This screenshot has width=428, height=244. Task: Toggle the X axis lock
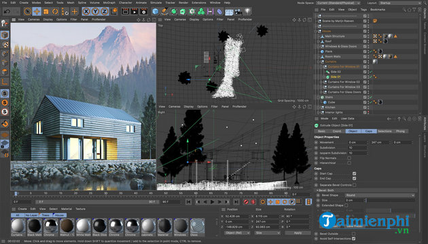pyautogui.click(x=86, y=12)
